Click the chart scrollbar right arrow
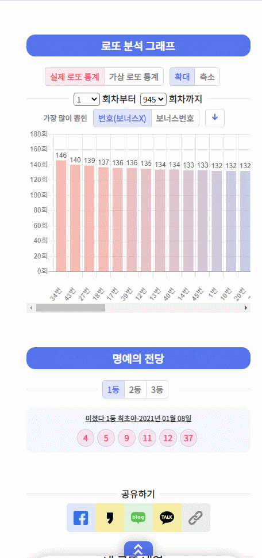Screen dimensions: 262x558 point(246,308)
